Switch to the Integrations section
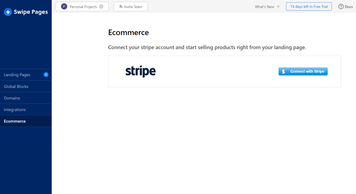Screen dimensions: 356x194 point(15,109)
